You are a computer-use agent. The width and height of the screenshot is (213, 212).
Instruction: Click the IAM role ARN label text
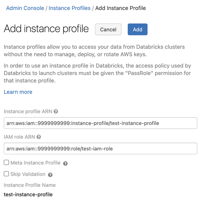pos(20,137)
